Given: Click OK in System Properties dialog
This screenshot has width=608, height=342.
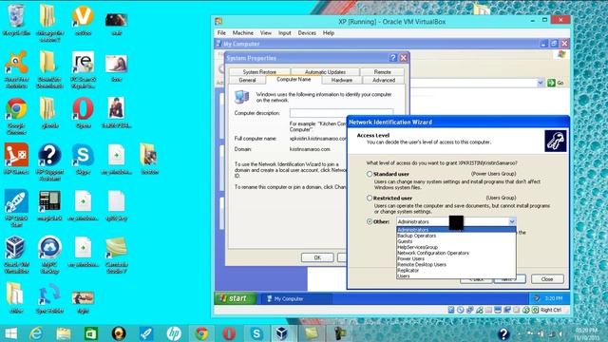Looking at the screenshot, I should [x=317, y=257].
